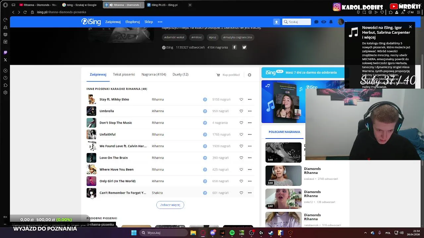Open options menu for Stay ft. Mikky Ekko
The image size is (424, 238).
[250, 99]
